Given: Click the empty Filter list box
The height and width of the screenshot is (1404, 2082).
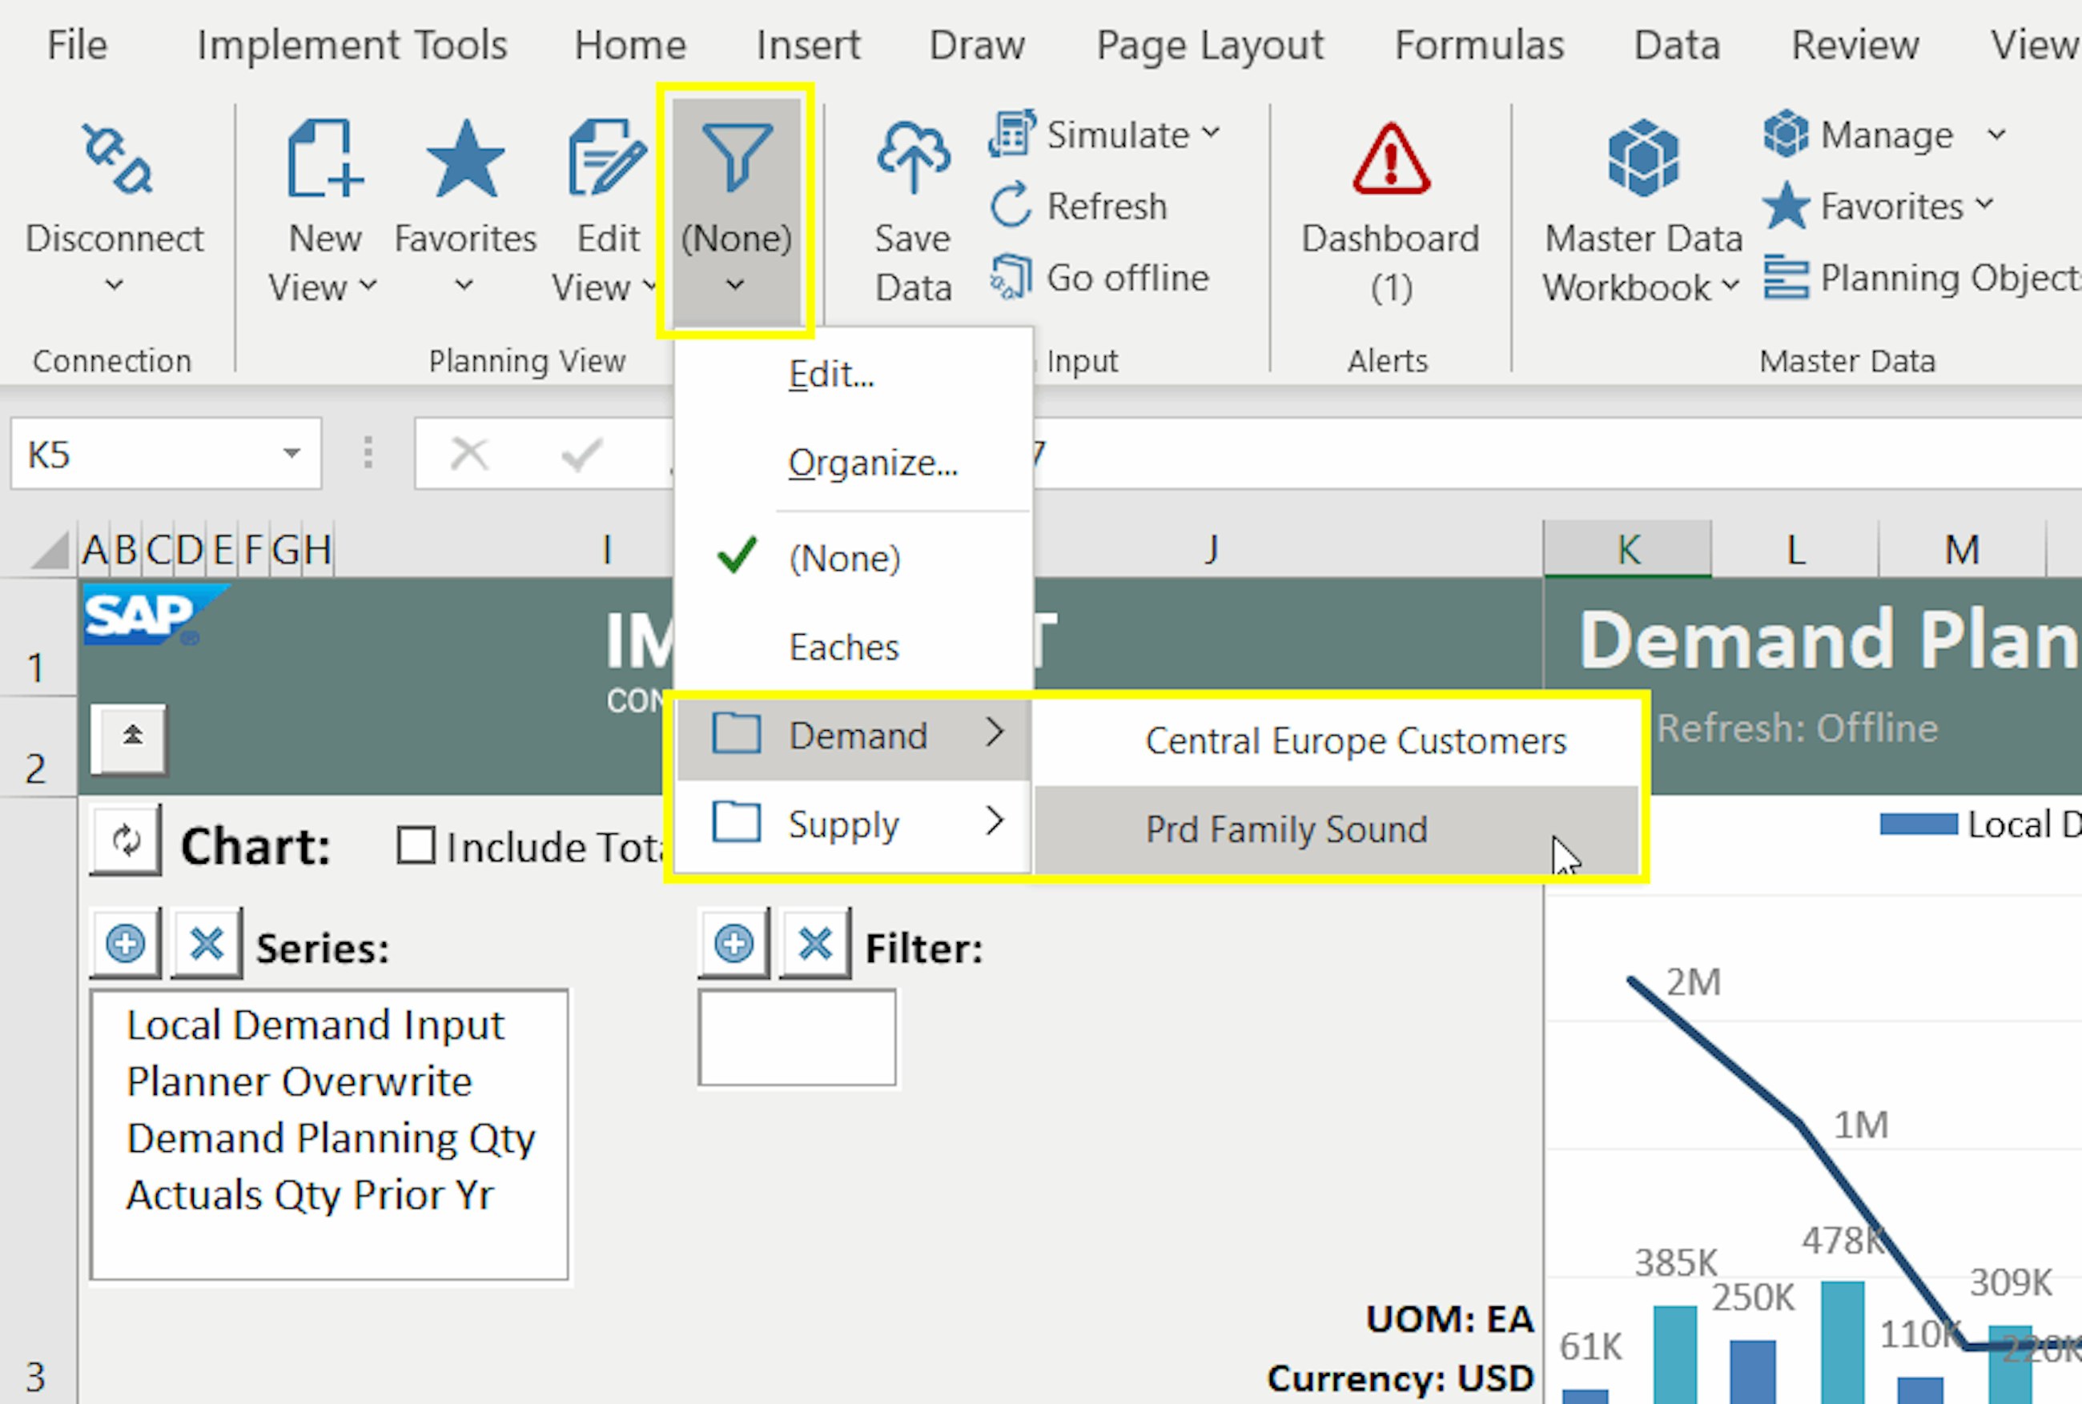Looking at the screenshot, I should [796, 1037].
